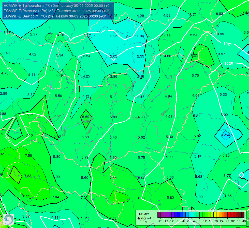Click the 5.79 temperature value
249x228 pixels.
(x=85, y=157)
